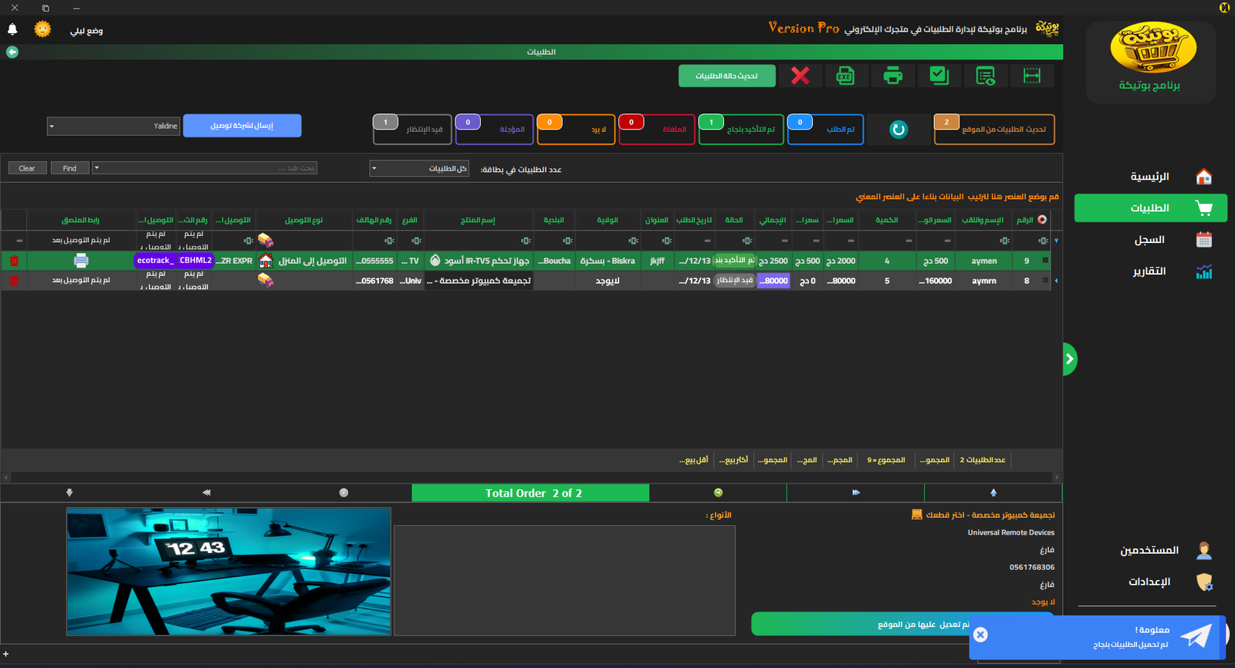Open the search box dropdown arrow
This screenshot has width=1235, height=668.
(x=96, y=167)
